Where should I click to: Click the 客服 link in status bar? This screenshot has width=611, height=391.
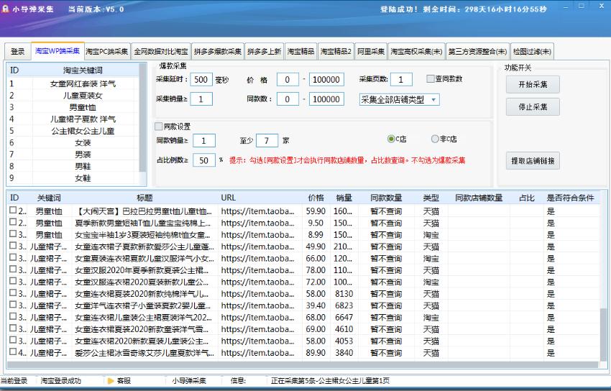[x=124, y=380]
